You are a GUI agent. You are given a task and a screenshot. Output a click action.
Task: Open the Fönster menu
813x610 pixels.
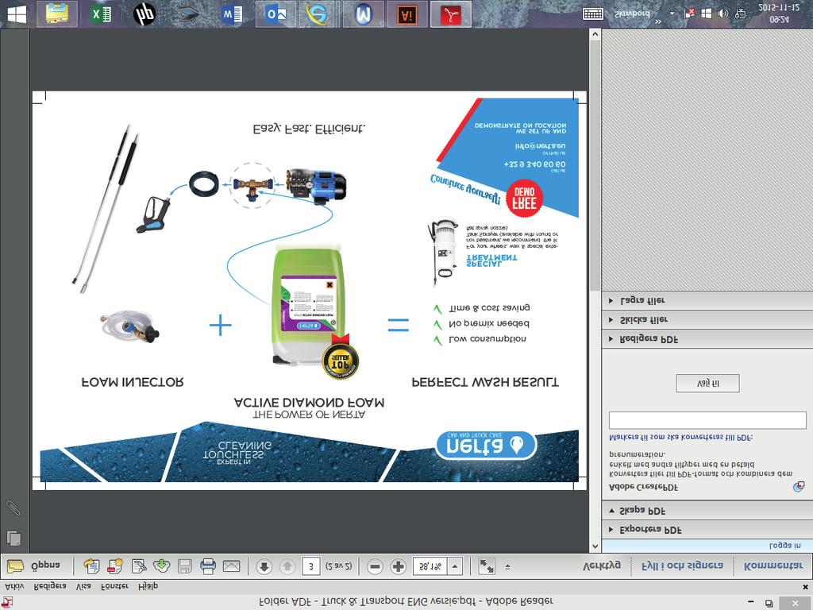point(114,586)
